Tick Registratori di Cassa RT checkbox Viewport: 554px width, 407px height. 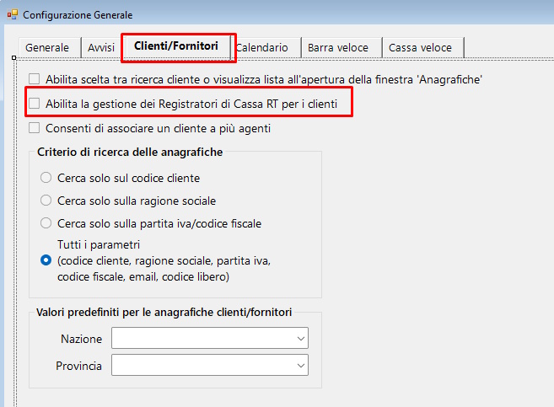[x=35, y=104]
